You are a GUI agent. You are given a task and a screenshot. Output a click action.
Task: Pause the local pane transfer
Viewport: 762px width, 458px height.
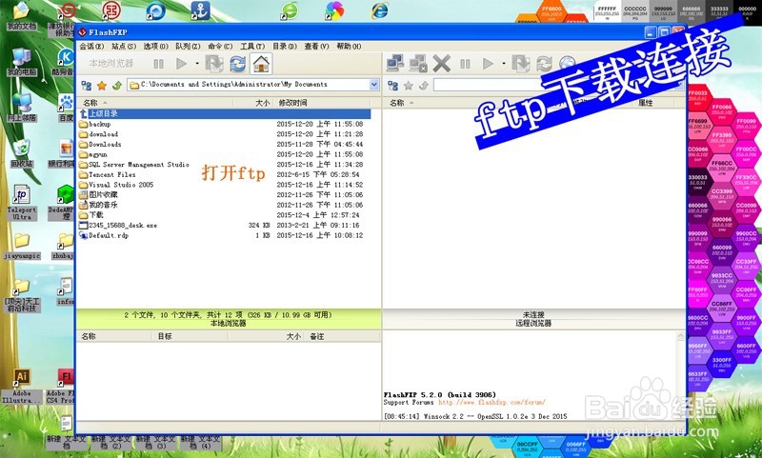coord(158,64)
